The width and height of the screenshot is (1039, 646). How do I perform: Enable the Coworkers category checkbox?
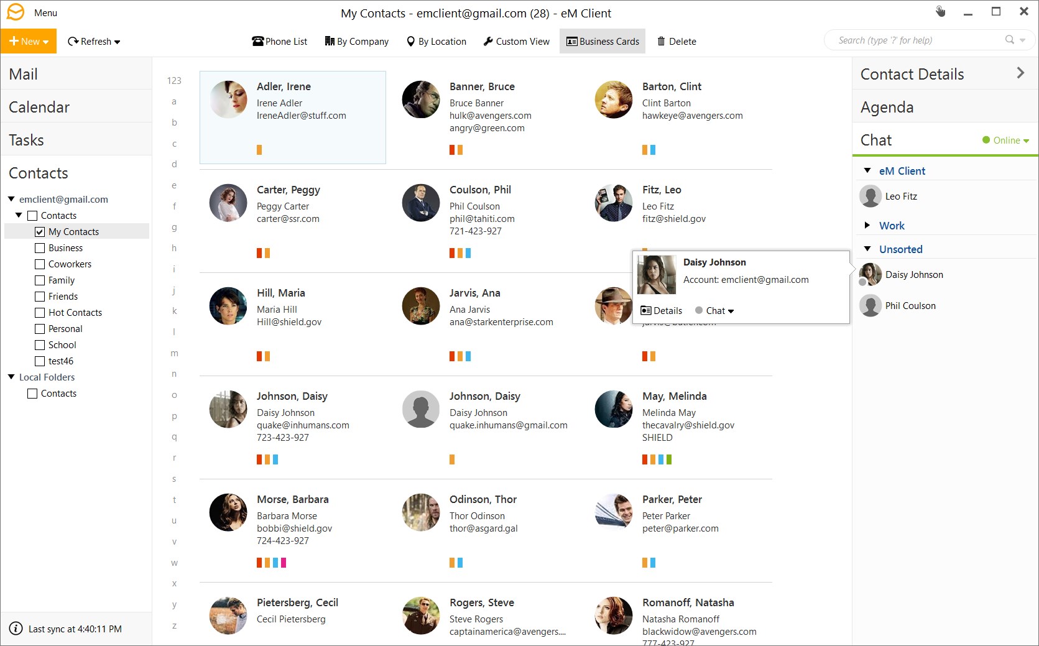point(40,264)
